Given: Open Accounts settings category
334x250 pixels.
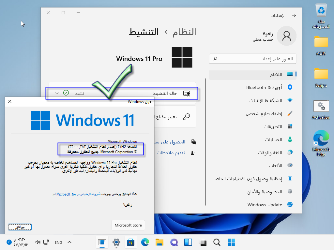Looking at the screenshot, I should click(x=253, y=140).
